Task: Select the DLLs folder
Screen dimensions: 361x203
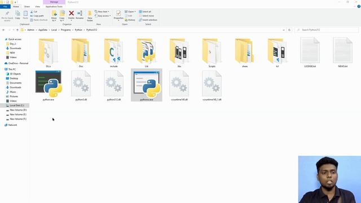Action: 49,52
